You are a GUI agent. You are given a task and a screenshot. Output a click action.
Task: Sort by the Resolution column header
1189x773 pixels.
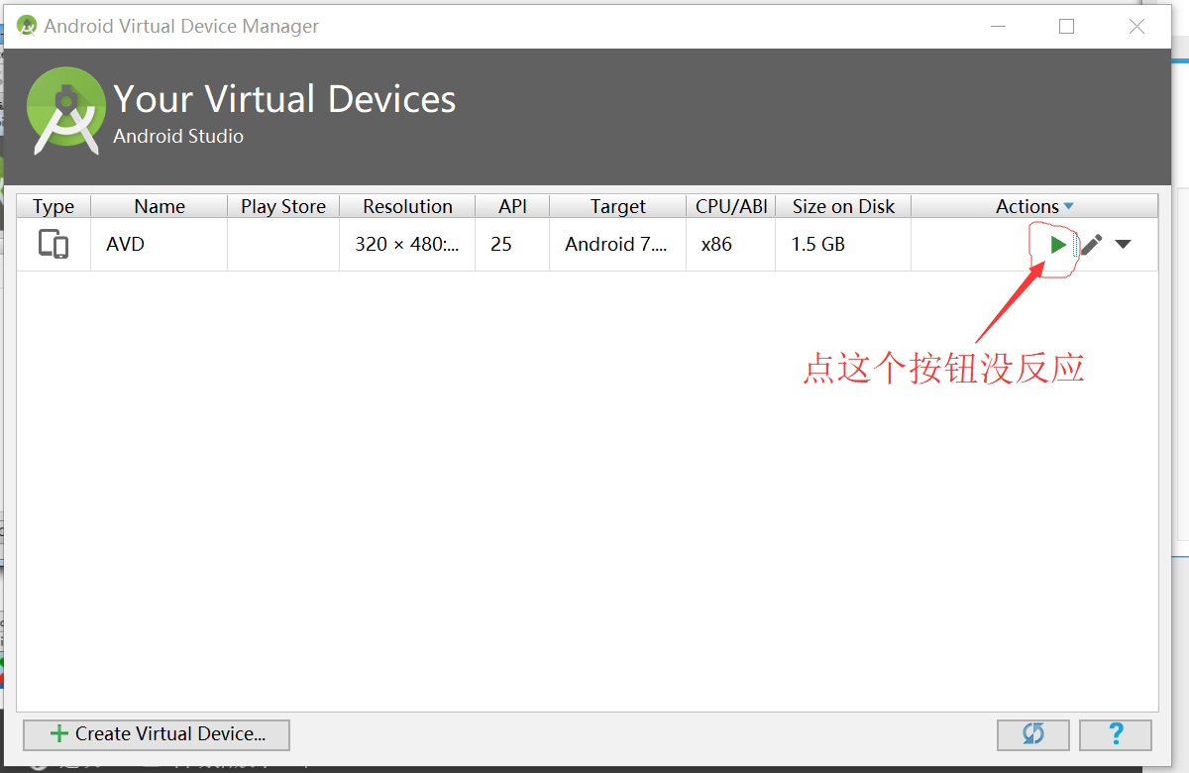click(407, 206)
